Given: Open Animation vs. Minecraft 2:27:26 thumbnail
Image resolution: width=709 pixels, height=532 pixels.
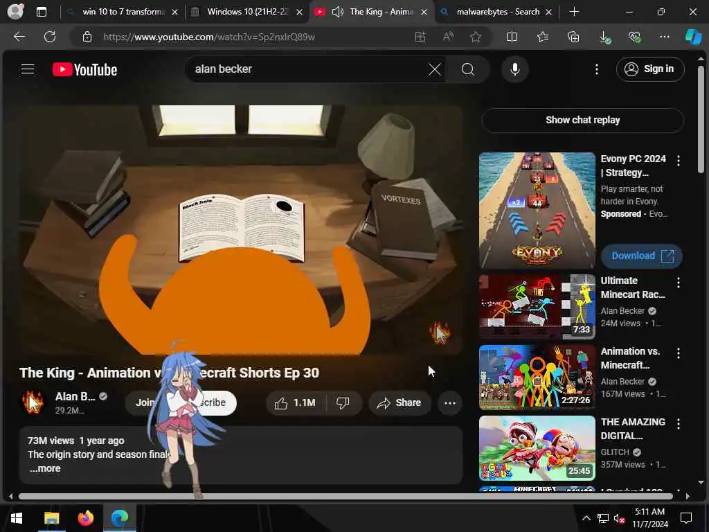Looking at the screenshot, I should (x=537, y=378).
